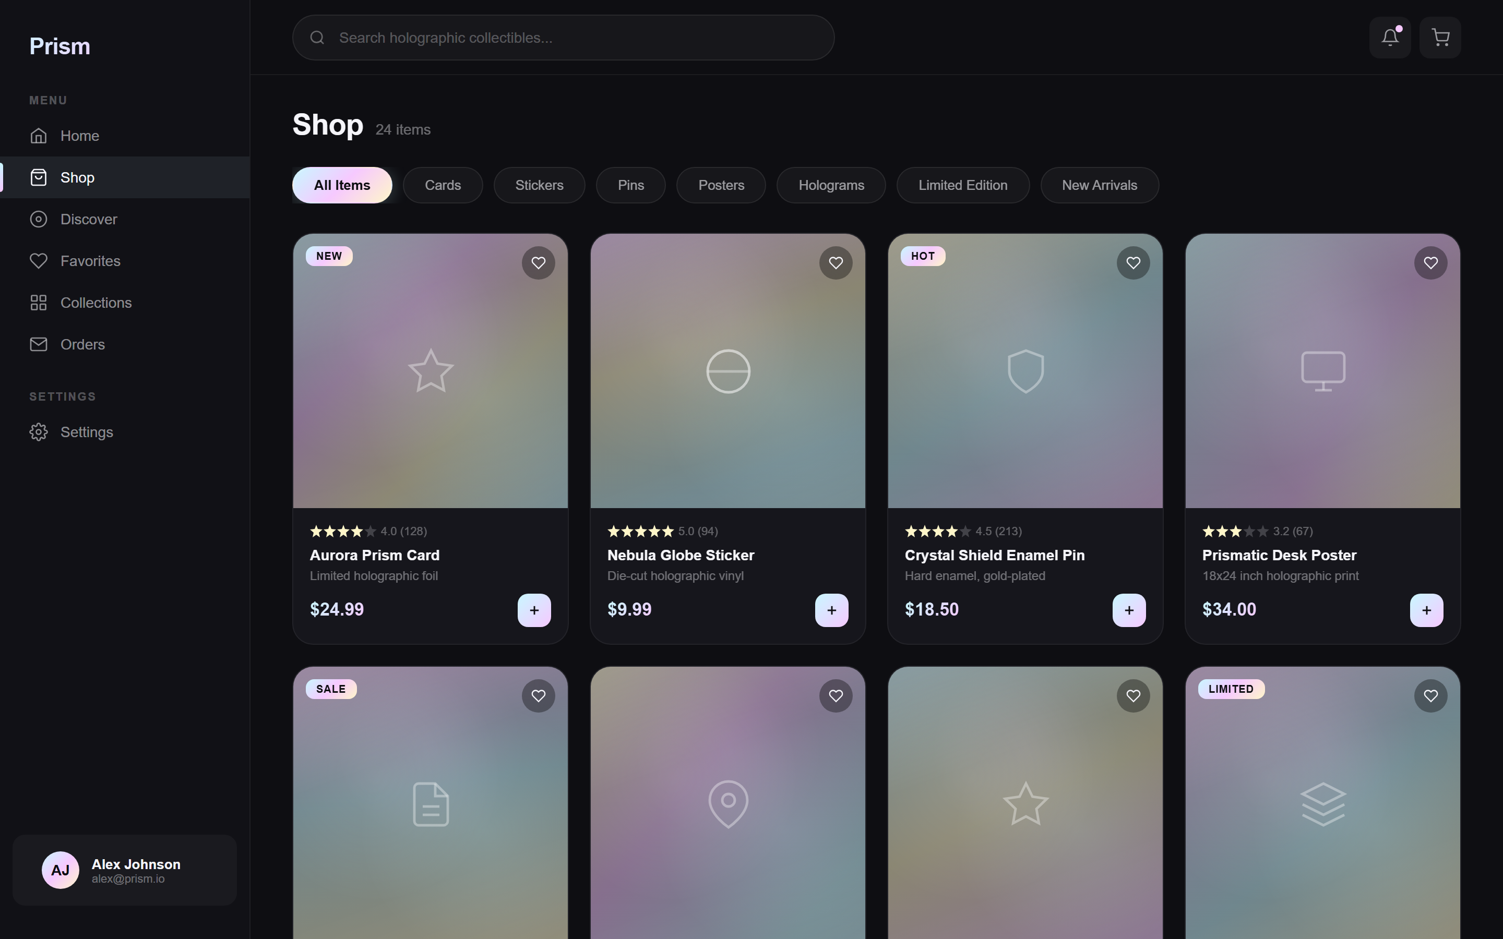1503x939 pixels.
Task: Click Crystal Shield Enamel Pin image
Action: point(1025,371)
